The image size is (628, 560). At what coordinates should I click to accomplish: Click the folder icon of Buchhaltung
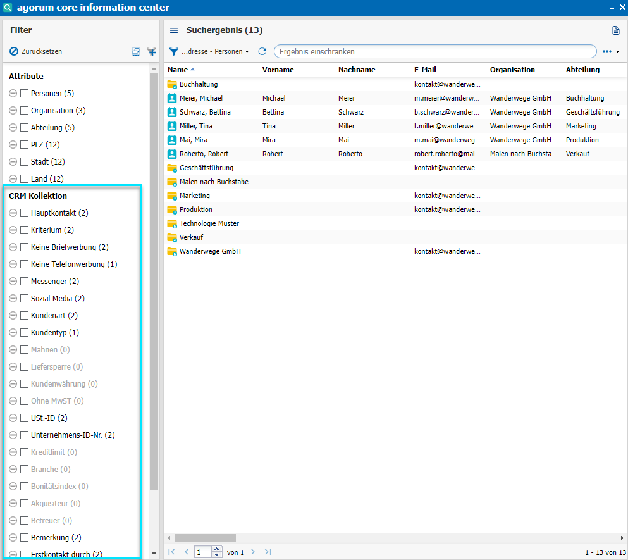(172, 84)
